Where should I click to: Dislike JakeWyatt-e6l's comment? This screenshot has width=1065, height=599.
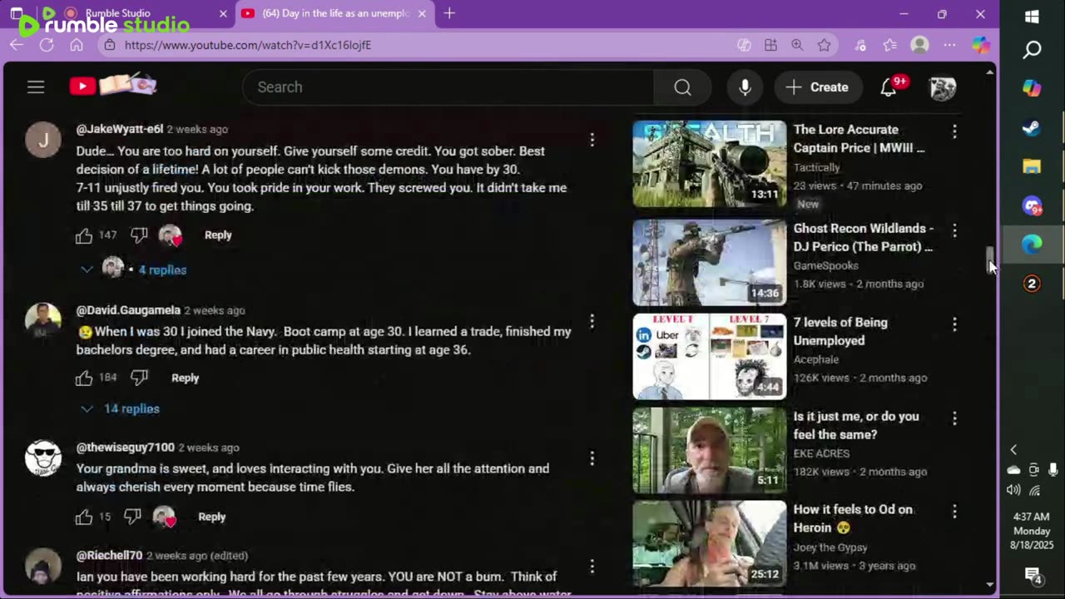click(139, 235)
